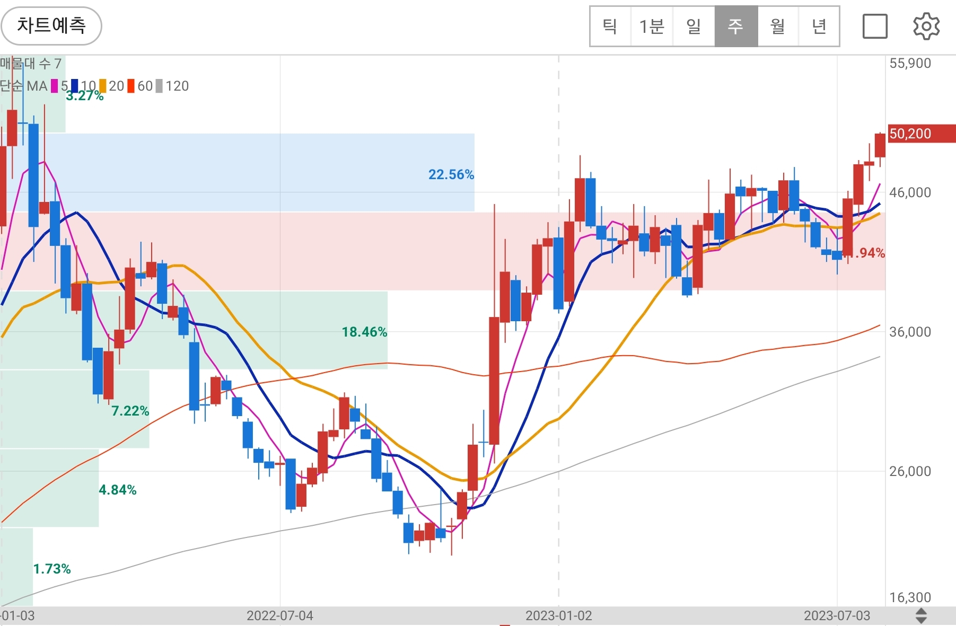This screenshot has height=626, width=956.
Task: Click the dark blue MA 10 swatch
Action: (75, 86)
